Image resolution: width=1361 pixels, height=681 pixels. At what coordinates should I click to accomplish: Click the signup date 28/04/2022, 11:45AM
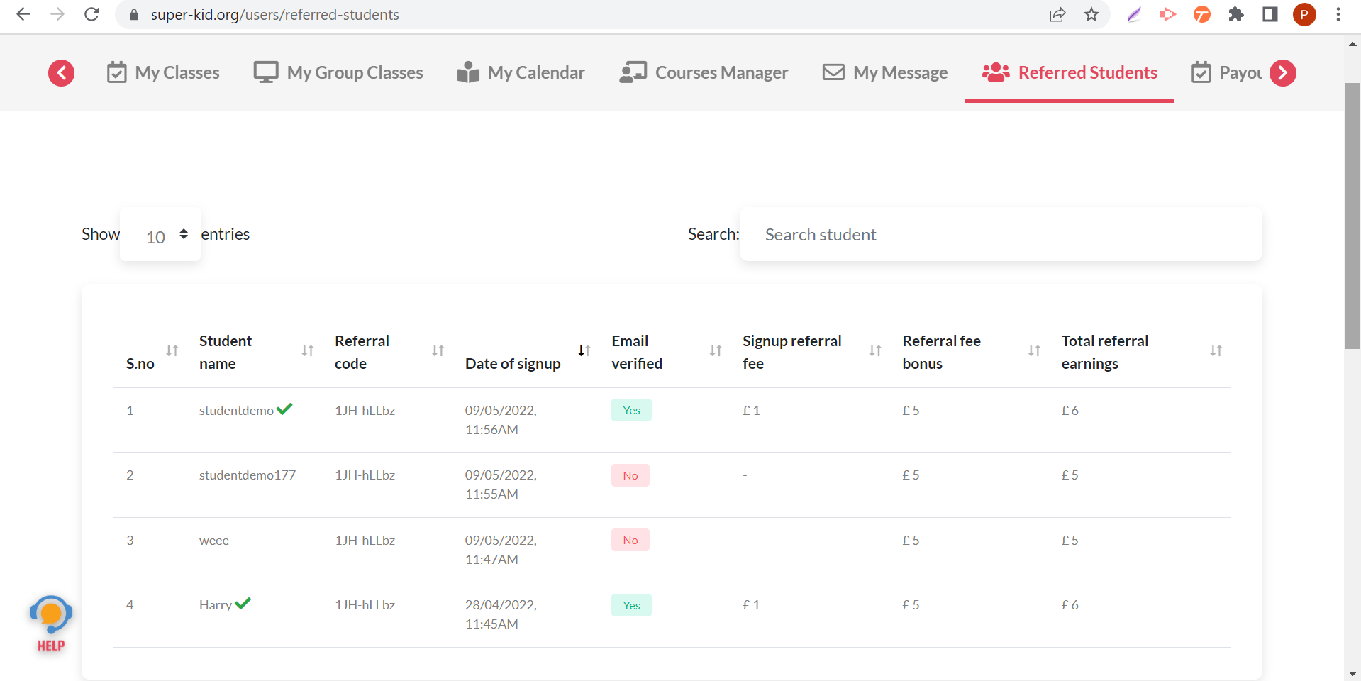pyautogui.click(x=501, y=614)
